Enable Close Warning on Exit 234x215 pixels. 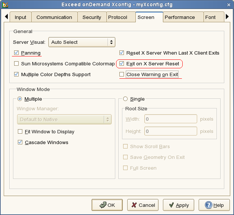coord(122,75)
